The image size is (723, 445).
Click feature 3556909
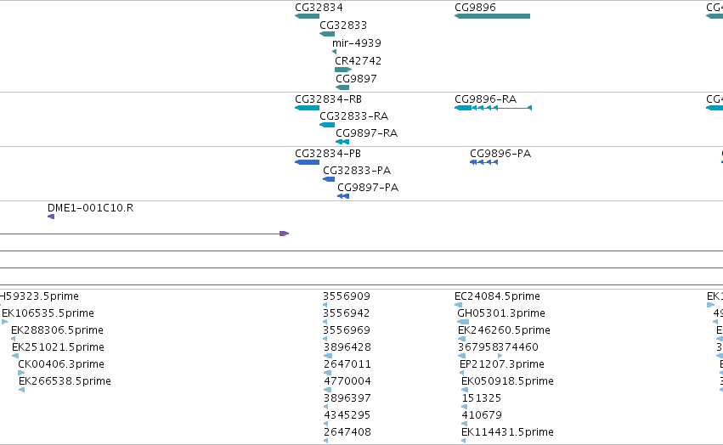click(347, 296)
